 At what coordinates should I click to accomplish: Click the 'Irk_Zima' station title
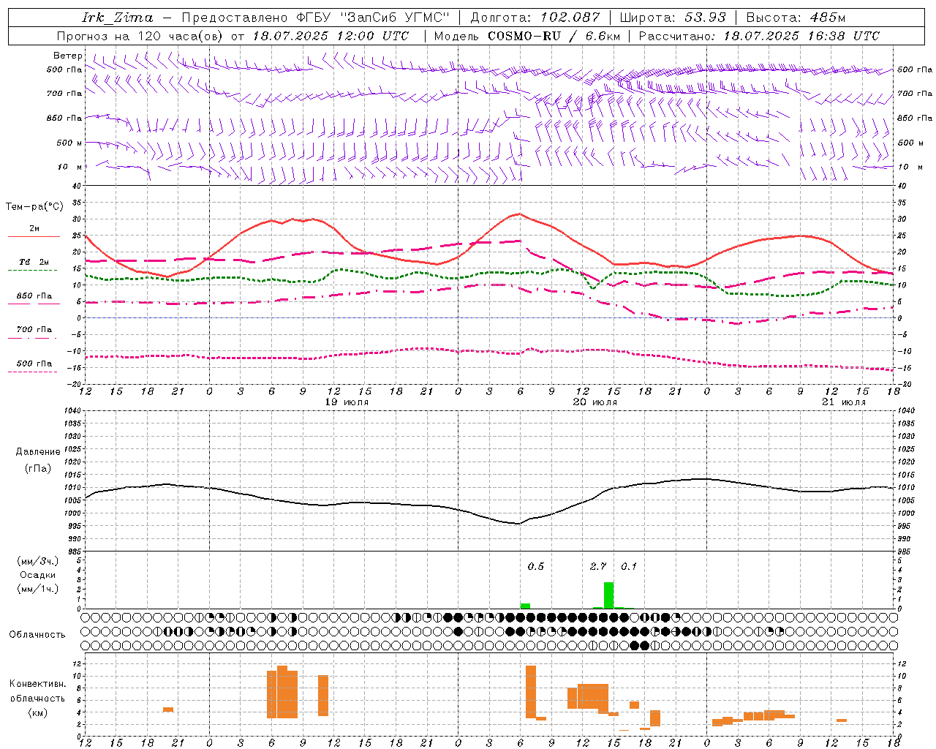point(117,18)
